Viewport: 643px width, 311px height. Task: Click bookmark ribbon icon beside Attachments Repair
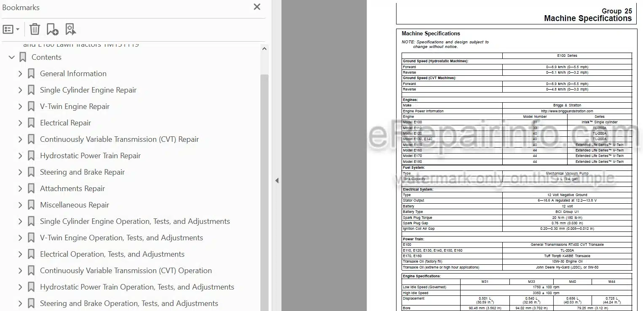(31, 189)
